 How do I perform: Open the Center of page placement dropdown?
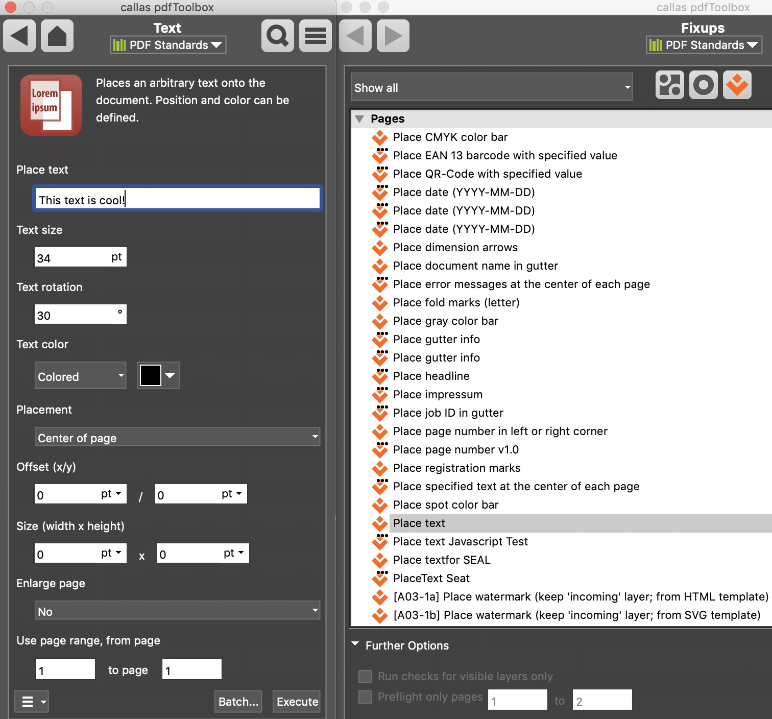(177, 437)
